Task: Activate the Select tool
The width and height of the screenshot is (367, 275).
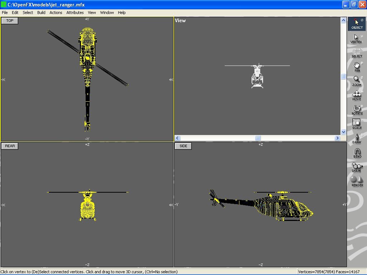Action: [357, 53]
